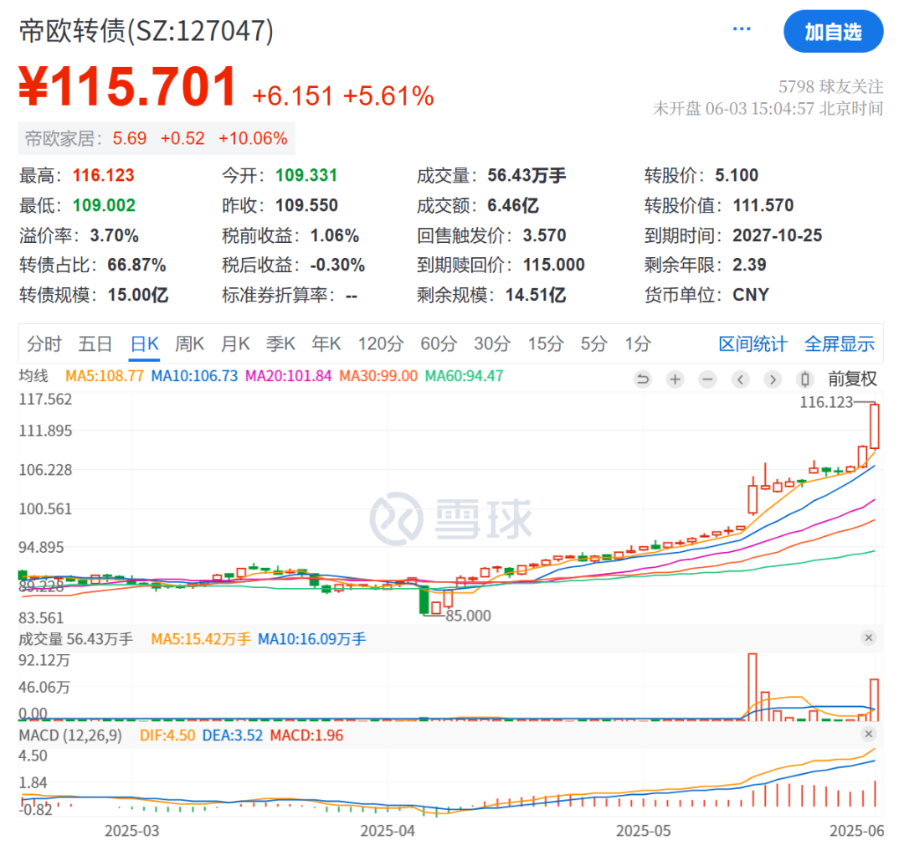The image size is (904, 846).
Task: Click the tallest volume bar near 92.12万
Action: click(x=752, y=687)
